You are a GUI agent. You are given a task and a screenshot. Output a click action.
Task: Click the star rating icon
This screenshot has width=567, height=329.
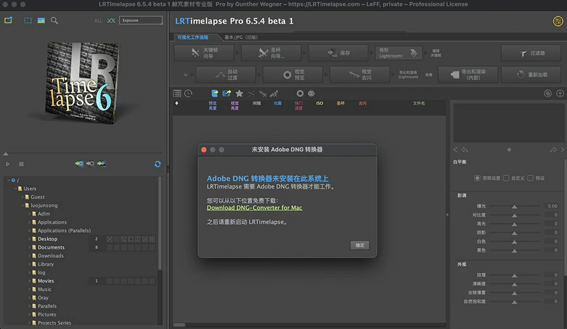[240, 94]
